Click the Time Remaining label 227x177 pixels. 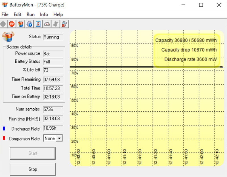point(26,79)
